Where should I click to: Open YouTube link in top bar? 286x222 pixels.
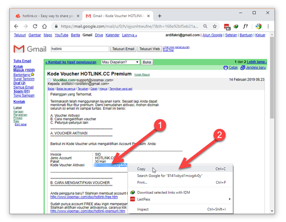pos(61,35)
